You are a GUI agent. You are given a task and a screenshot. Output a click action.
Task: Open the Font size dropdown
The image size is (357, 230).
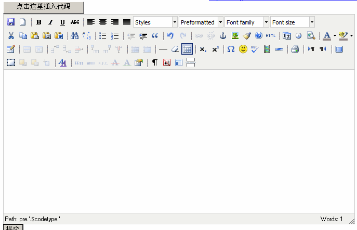[x=293, y=22]
